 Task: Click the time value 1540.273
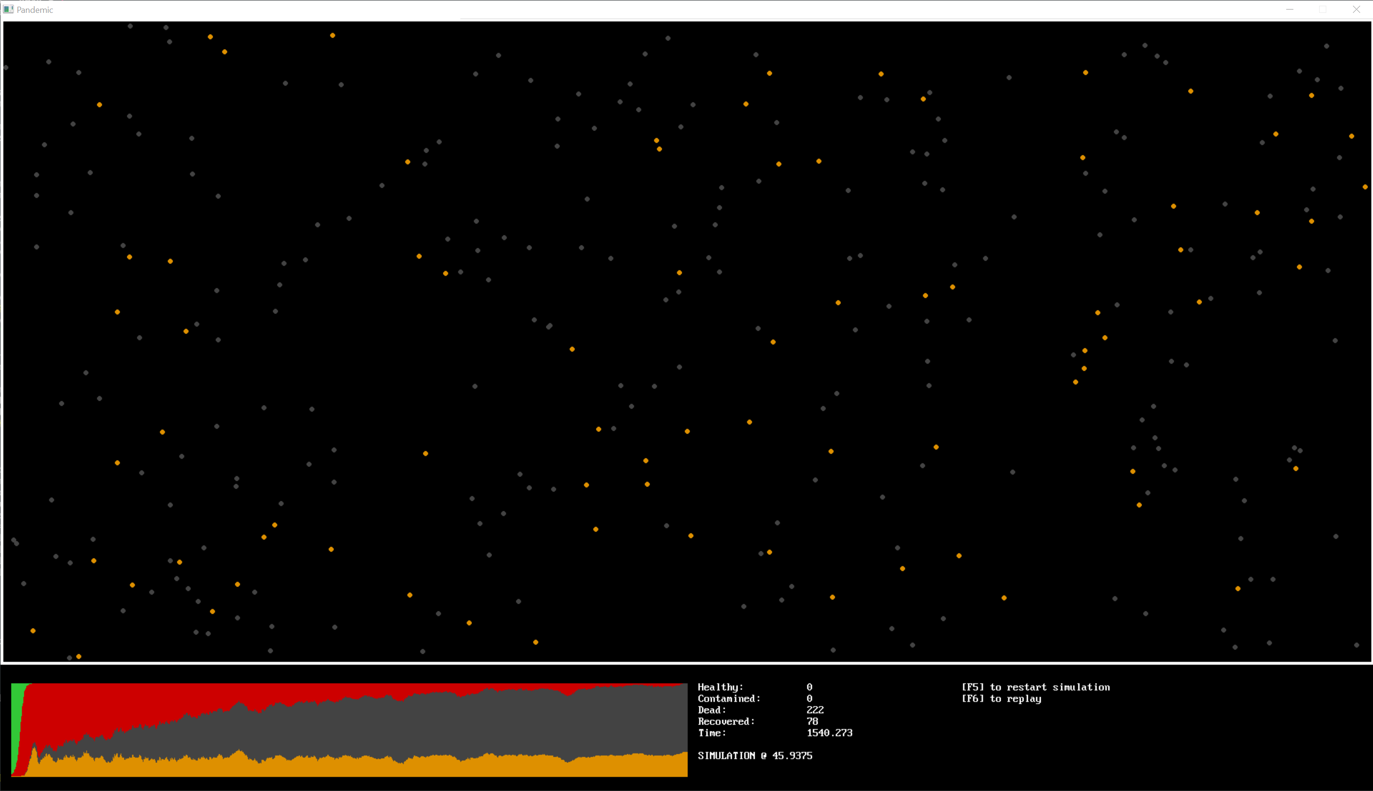pos(830,733)
